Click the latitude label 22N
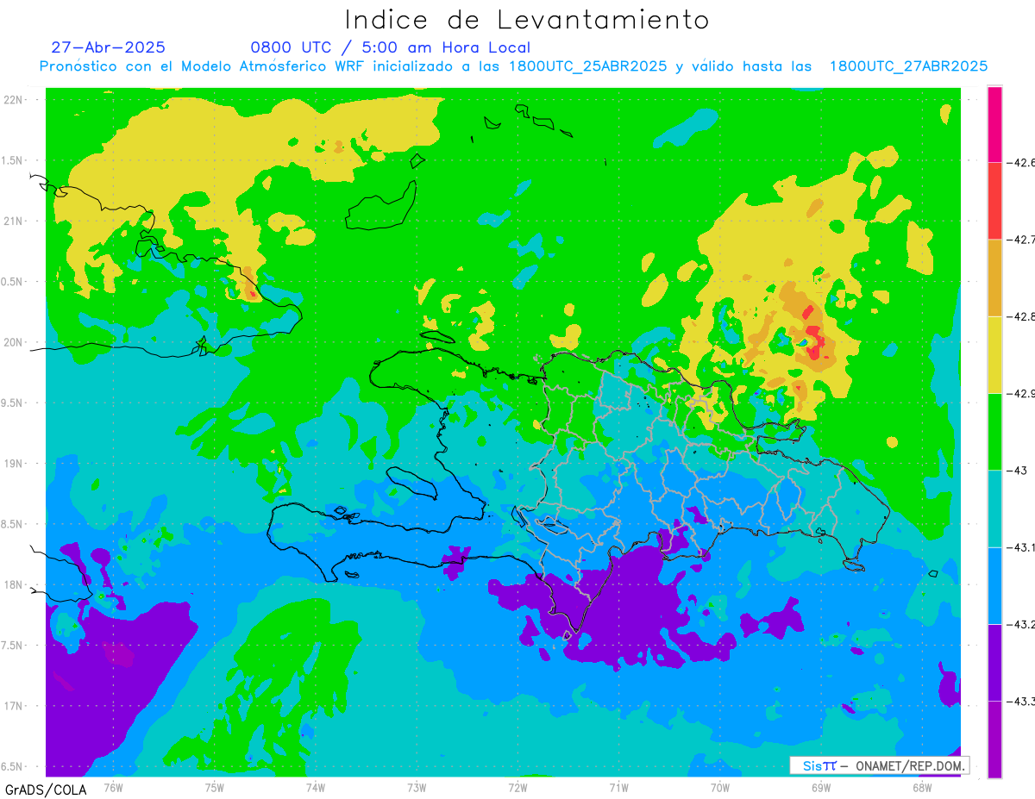1035x799 pixels. pyautogui.click(x=13, y=99)
